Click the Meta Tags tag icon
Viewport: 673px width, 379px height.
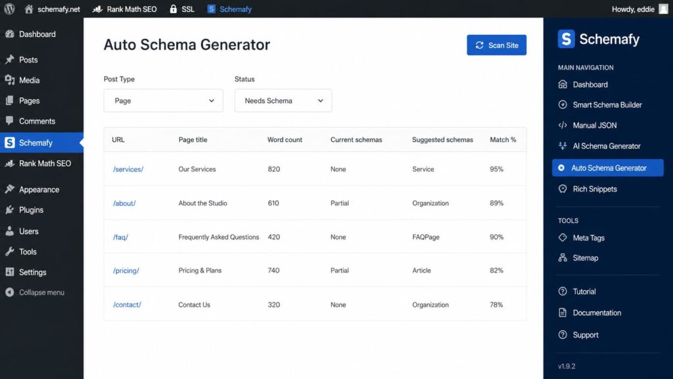click(x=563, y=237)
